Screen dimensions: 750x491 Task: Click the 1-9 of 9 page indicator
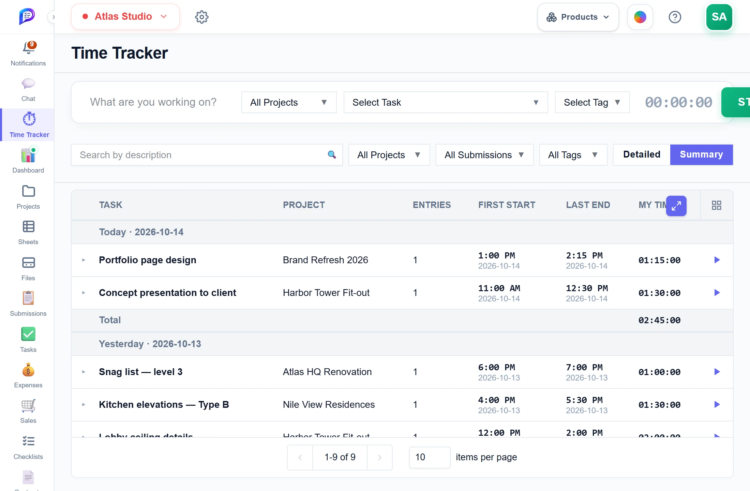(340, 457)
